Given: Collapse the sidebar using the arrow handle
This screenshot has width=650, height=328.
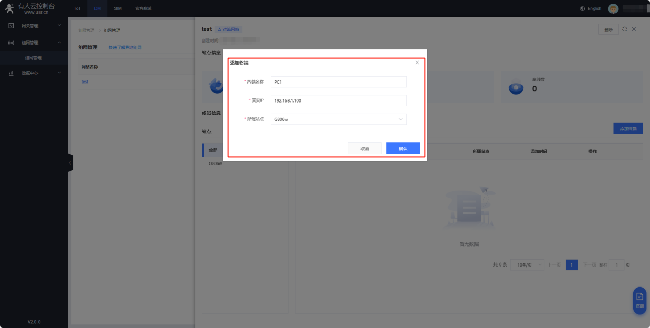Looking at the screenshot, I should click(x=70, y=163).
